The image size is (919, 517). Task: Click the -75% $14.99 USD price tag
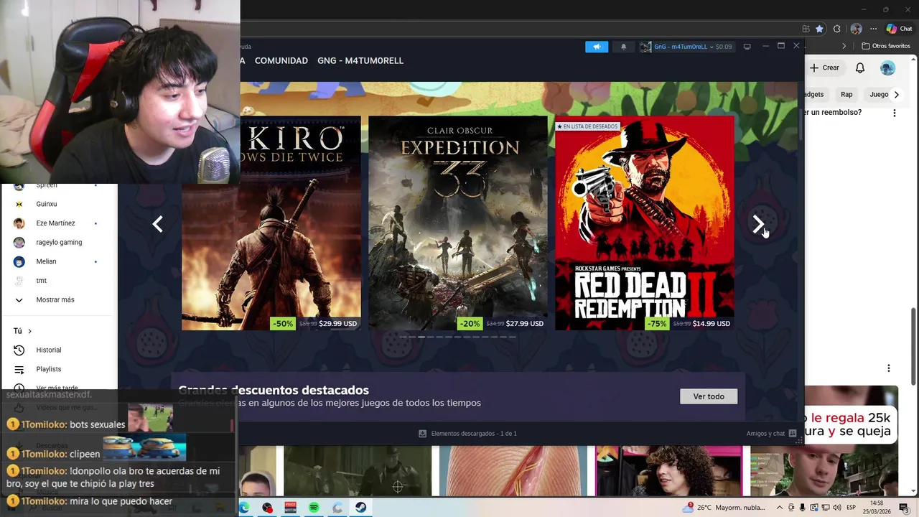pyautogui.click(x=688, y=324)
